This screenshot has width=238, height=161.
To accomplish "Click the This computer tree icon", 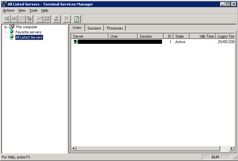I will point(12,27).
